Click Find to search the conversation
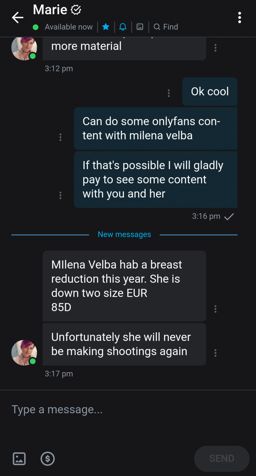256x476 pixels. (x=166, y=27)
